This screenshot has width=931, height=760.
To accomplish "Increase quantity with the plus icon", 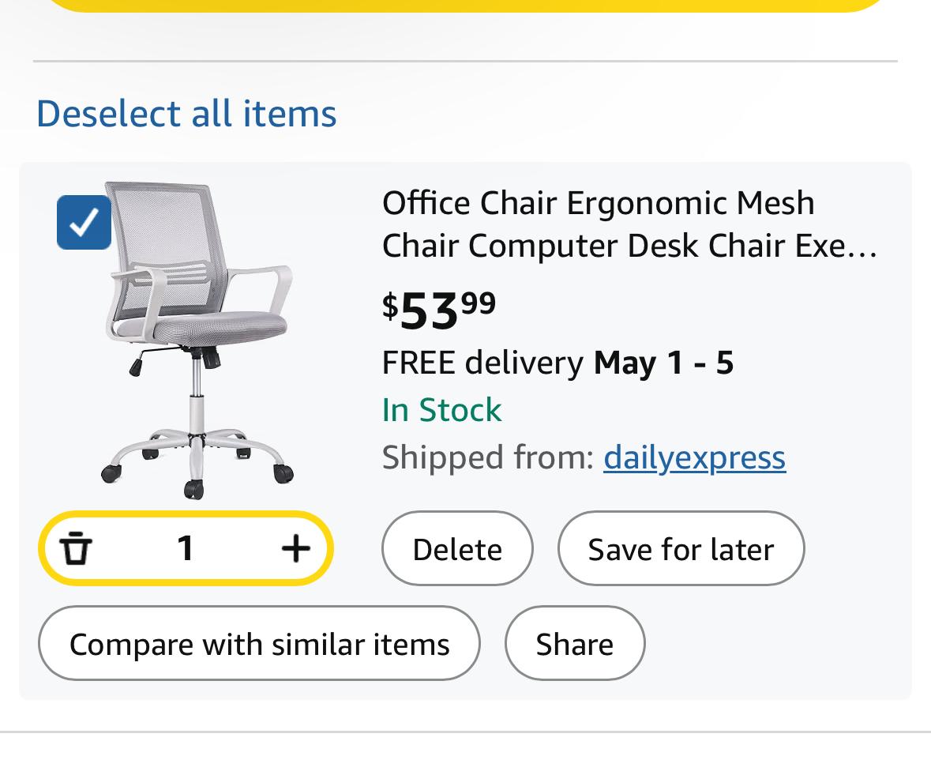I will click(x=295, y=547).
